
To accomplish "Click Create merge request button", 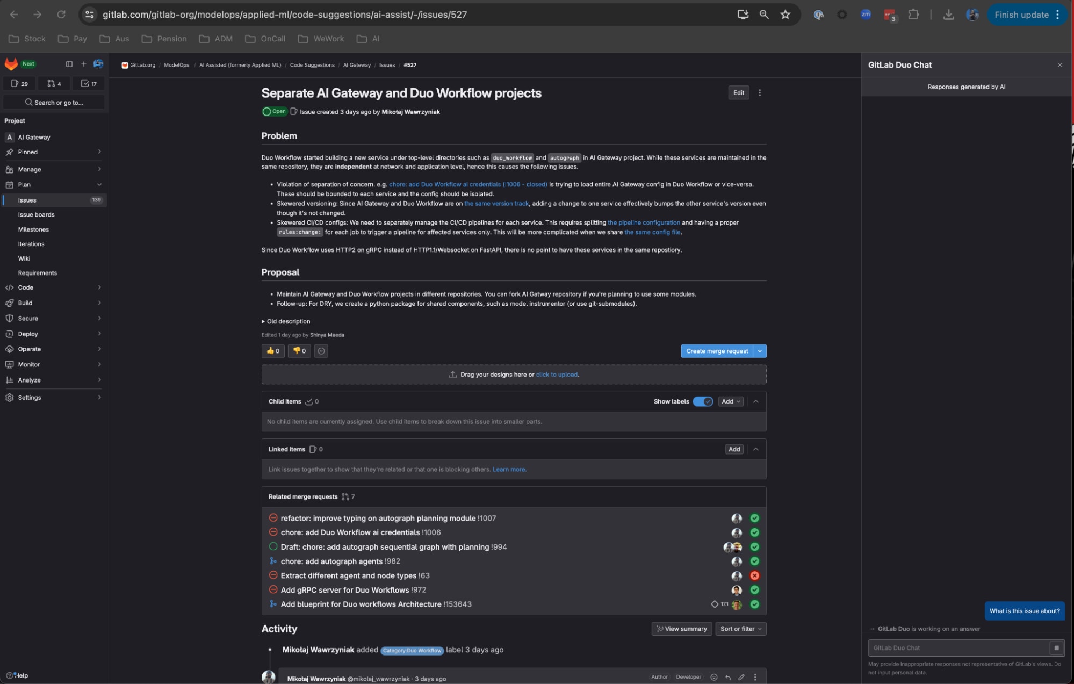I will coord(717,351).
